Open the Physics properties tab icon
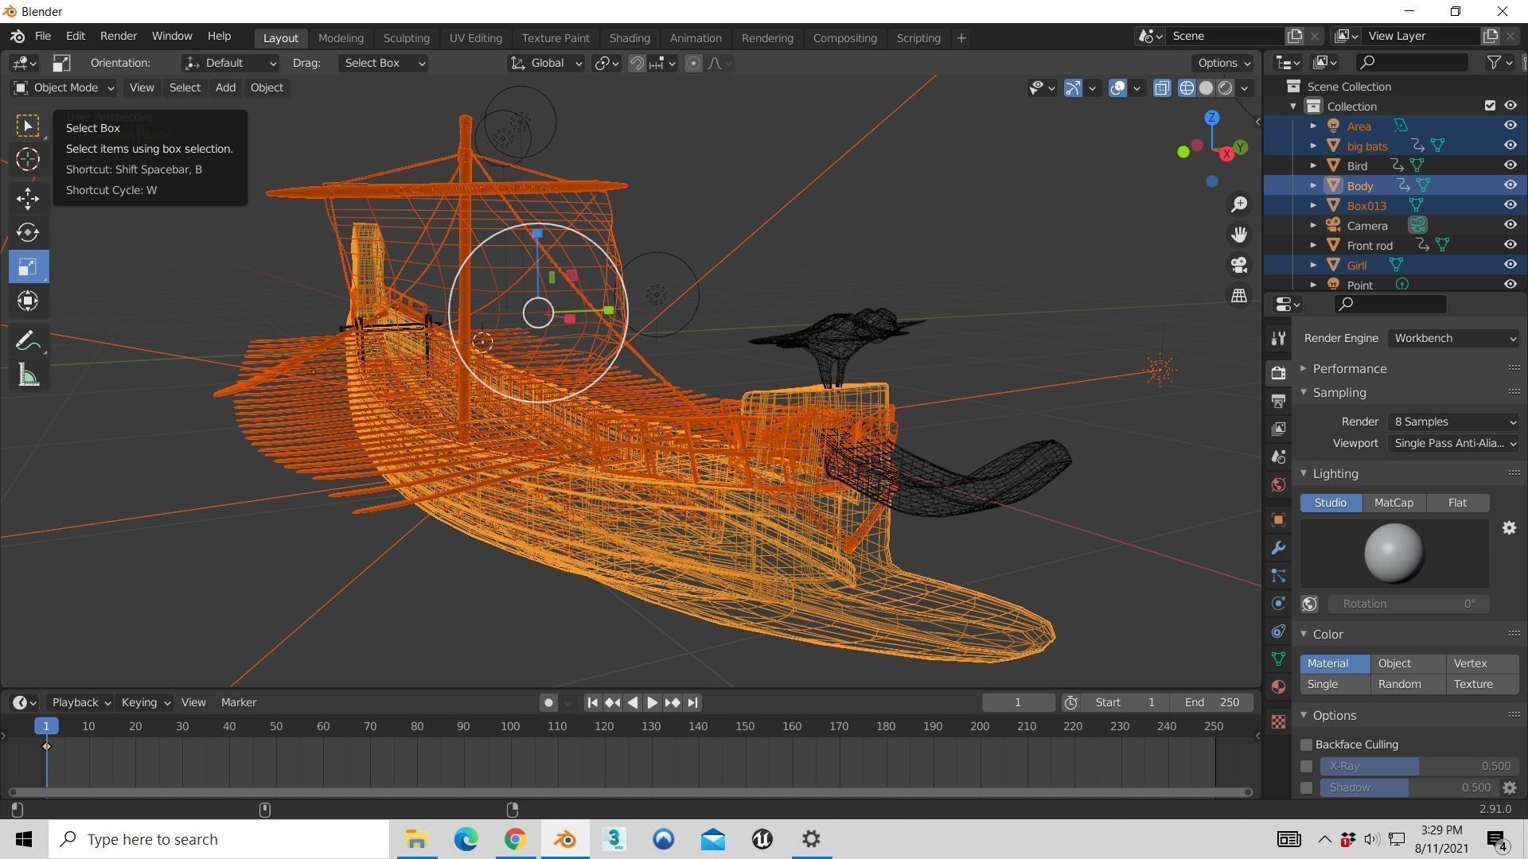Image resolution: width=1528 pixels, height=859 pixels. click(1278, 604)
